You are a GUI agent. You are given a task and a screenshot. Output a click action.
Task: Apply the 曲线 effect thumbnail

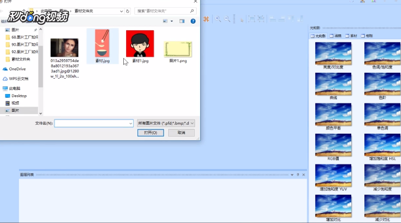pyautogui.click(x=333, y=84)
